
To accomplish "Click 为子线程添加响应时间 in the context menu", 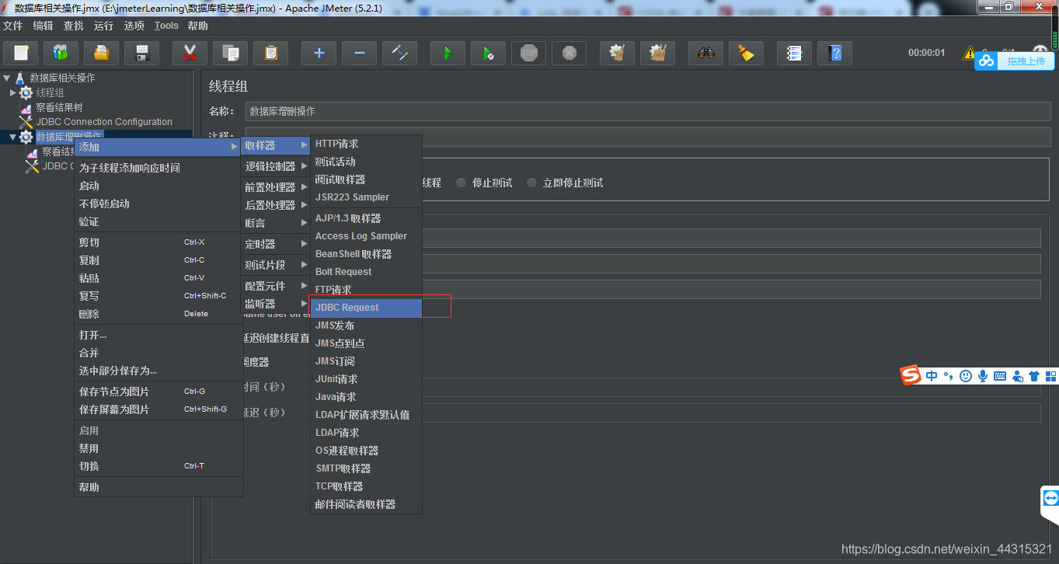I will click(x=159, y=168).
